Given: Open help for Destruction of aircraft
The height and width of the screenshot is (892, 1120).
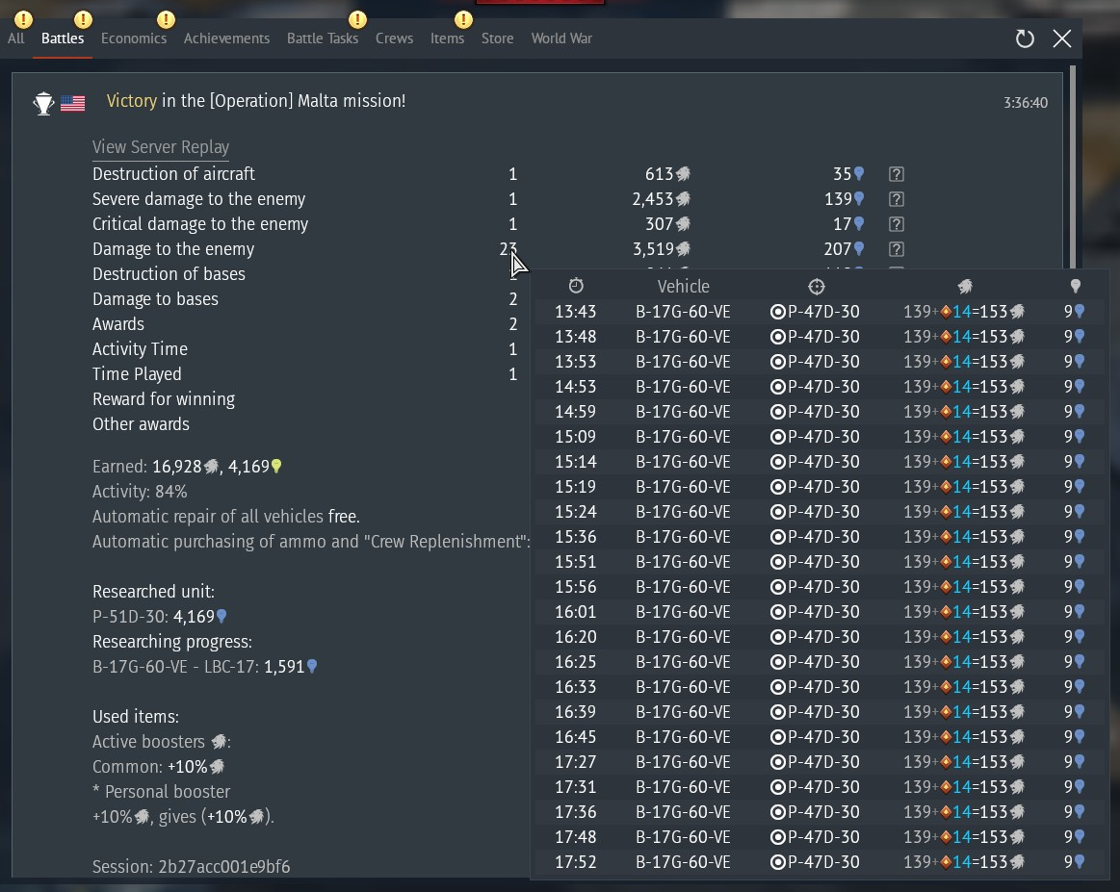Looking at the screenshot, I should (x=896, y=174).
